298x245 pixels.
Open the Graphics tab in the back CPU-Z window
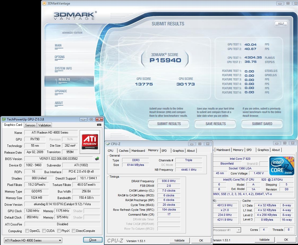click(263, 150)
